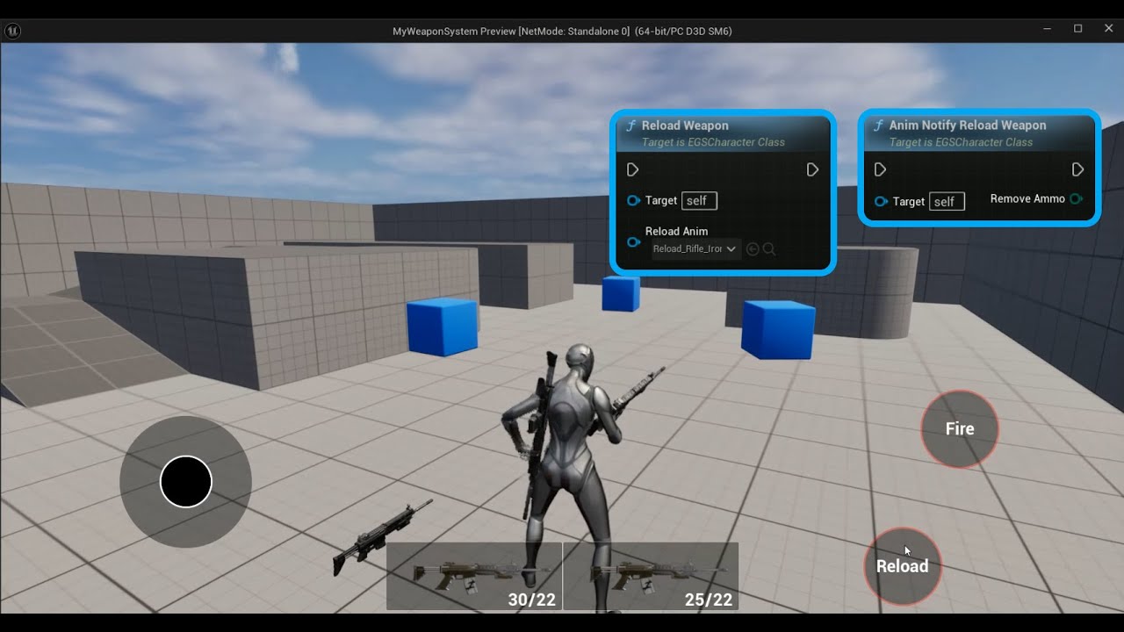
Task: Click the black virtual joystick thumb
Action: pos(186,482)
